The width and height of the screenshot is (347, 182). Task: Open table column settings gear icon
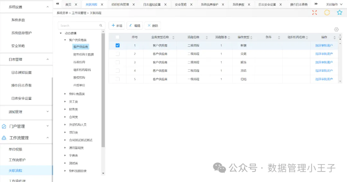click(x=336, y=29)
